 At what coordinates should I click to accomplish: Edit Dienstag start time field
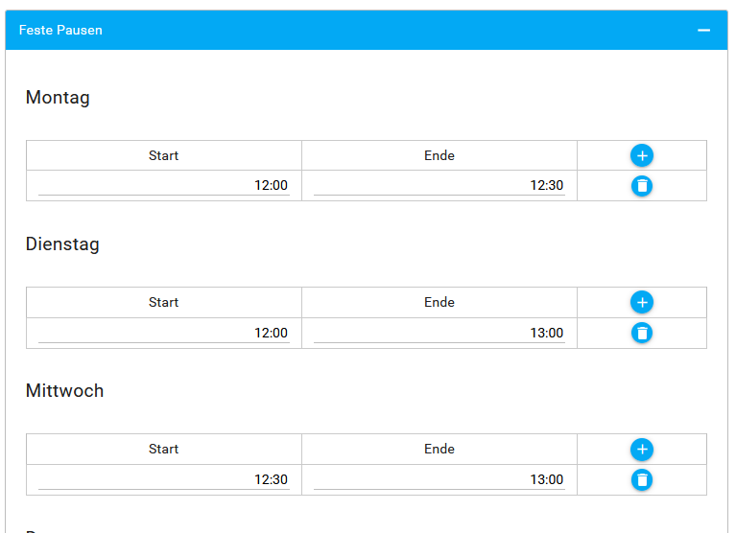(x=164, y=333)
